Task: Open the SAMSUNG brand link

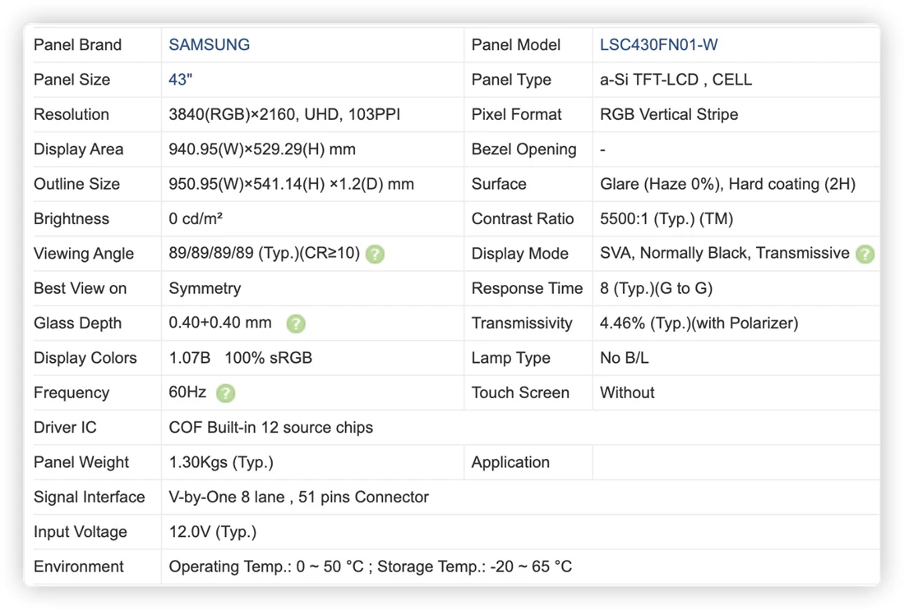Action: point(209,45)
